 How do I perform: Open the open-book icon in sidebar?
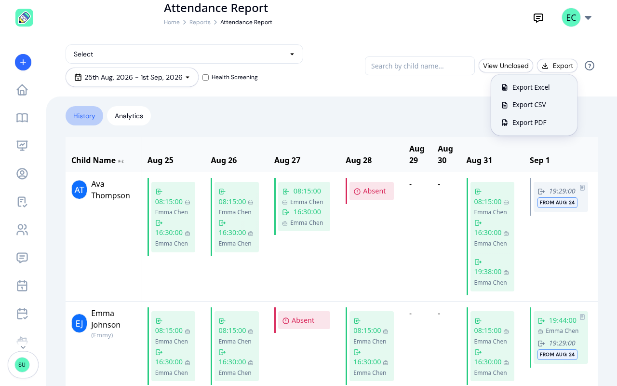[22, 118]
